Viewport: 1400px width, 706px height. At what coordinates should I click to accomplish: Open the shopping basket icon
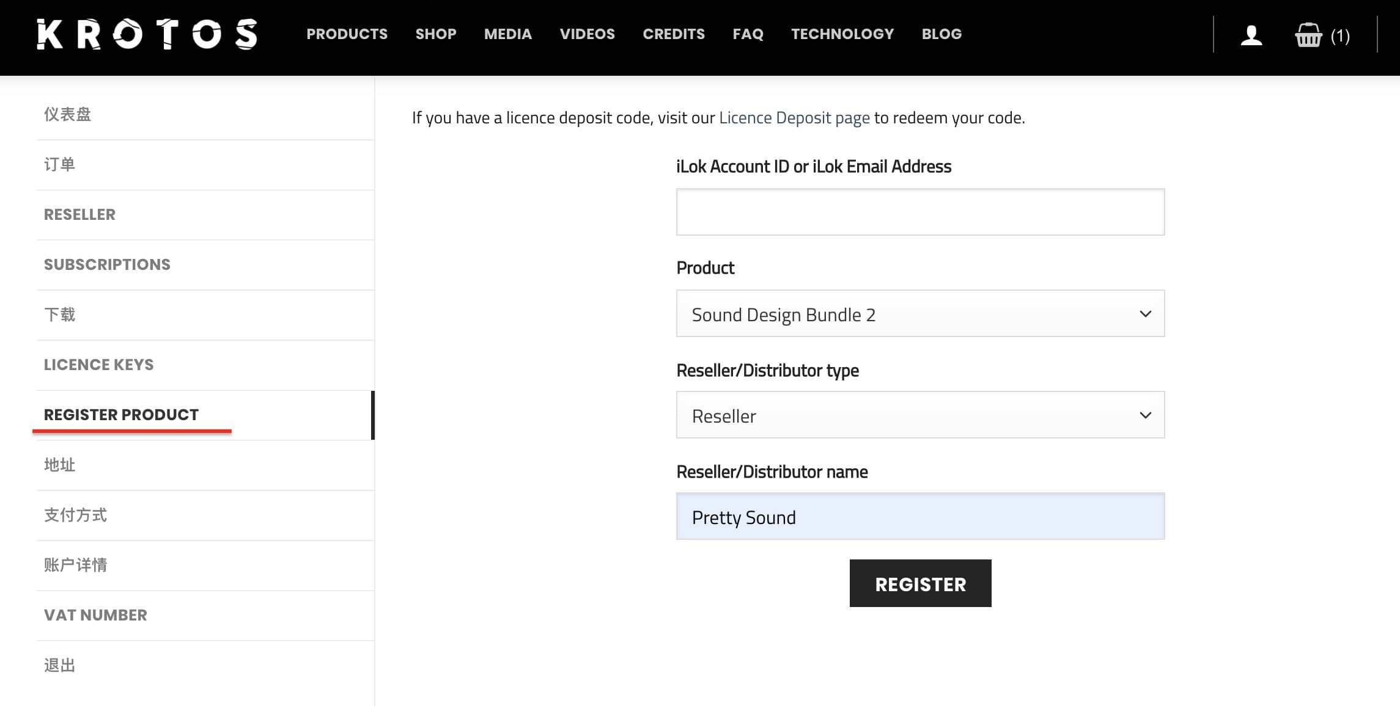tap(1308, 35)
